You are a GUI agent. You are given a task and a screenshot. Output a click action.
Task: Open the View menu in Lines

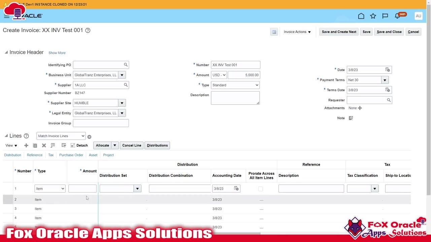(x=11, y=145)
